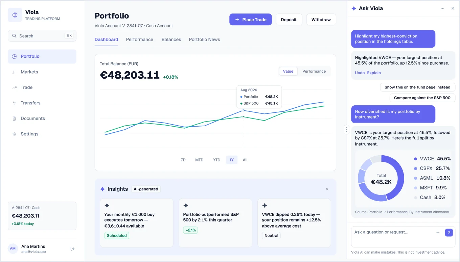This screenshot has width=460, height=262.
Task: Click the Withdraw button
Action: coord(321,20)
